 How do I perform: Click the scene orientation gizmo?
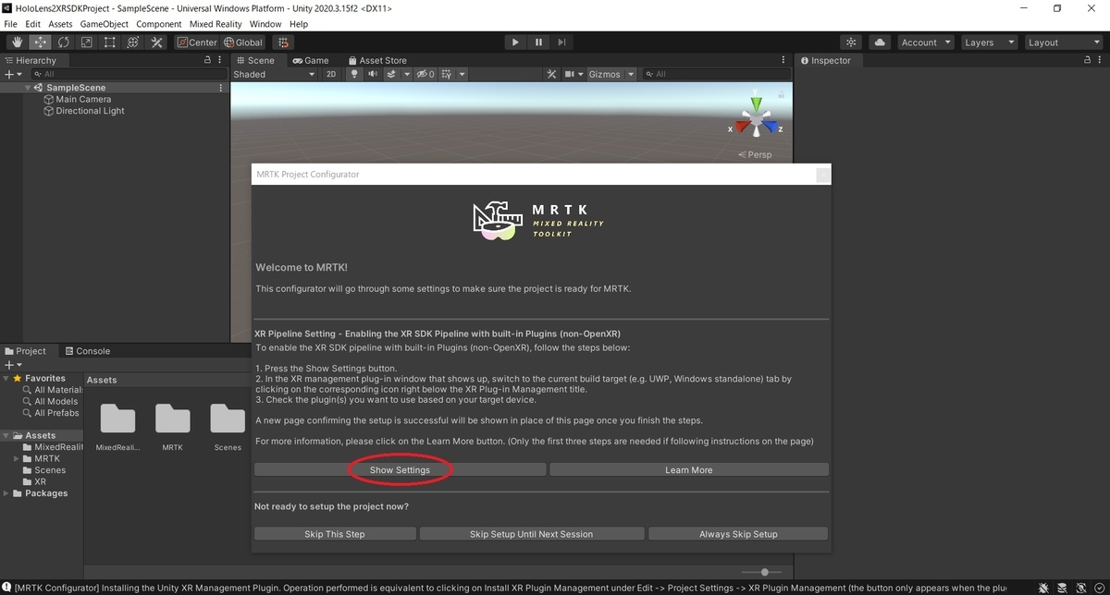(757, 120)
